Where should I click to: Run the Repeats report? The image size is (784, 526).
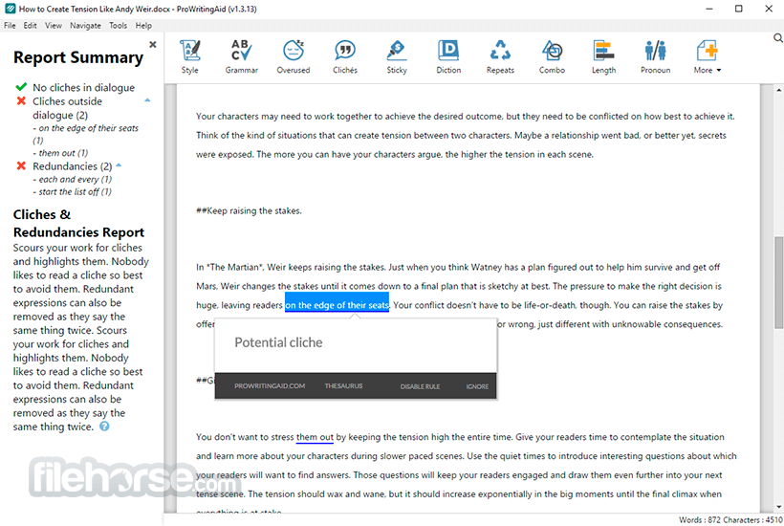click(500, 57)
